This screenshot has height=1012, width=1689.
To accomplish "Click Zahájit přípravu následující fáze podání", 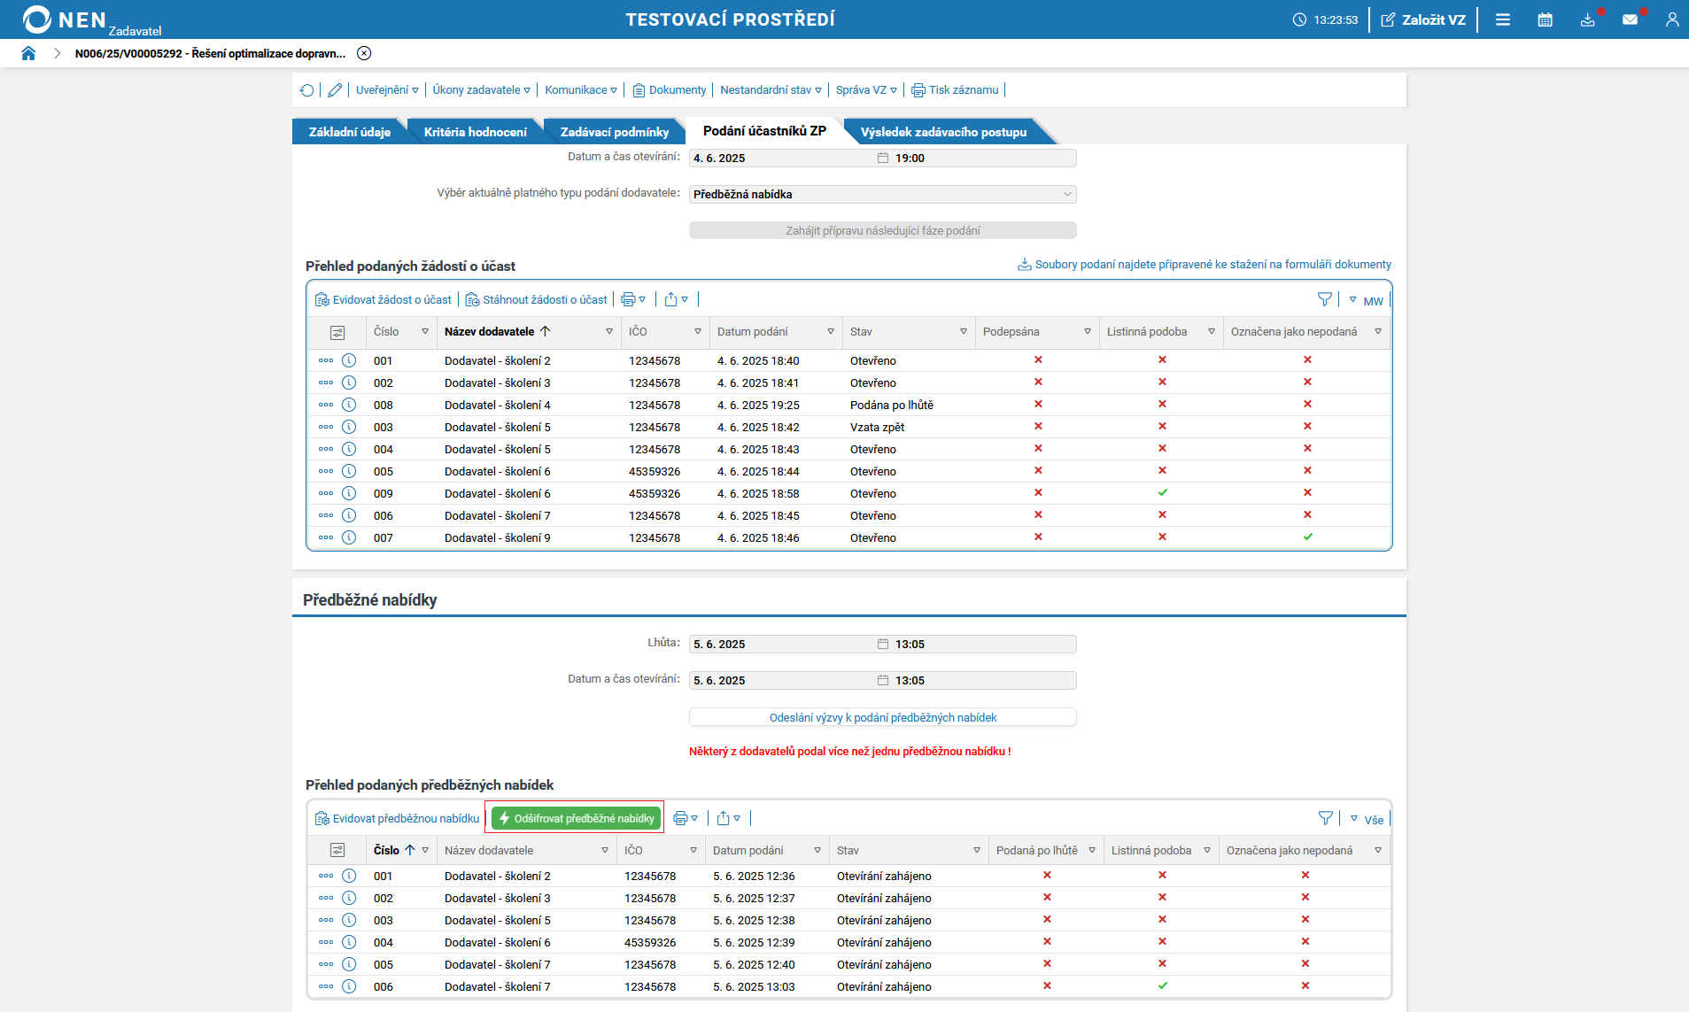I will (882, 230).
